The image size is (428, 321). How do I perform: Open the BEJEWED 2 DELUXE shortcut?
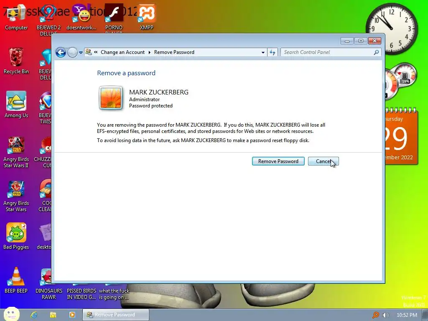48,20
